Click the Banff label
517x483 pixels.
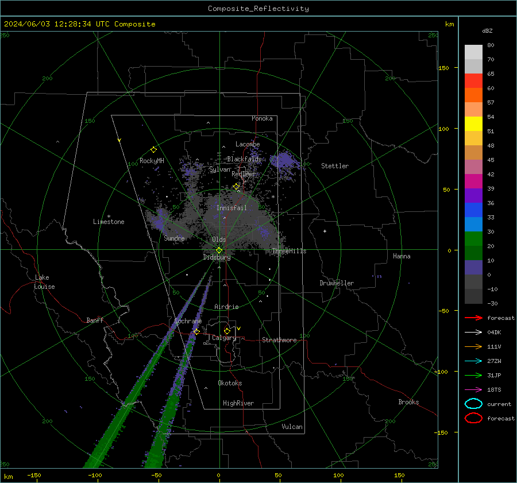pyautogui.click(x=95, y=320)
